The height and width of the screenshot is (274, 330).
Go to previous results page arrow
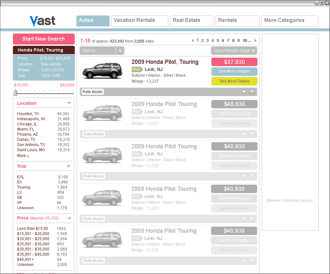pos(192,40)
